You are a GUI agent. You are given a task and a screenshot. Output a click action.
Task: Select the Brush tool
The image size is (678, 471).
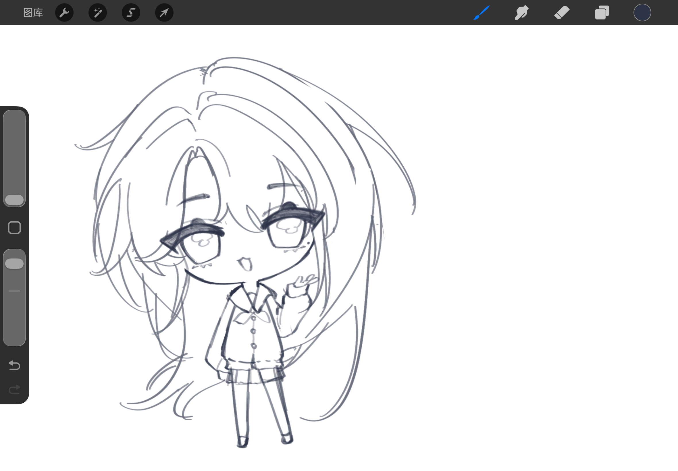tap(481, 13)
